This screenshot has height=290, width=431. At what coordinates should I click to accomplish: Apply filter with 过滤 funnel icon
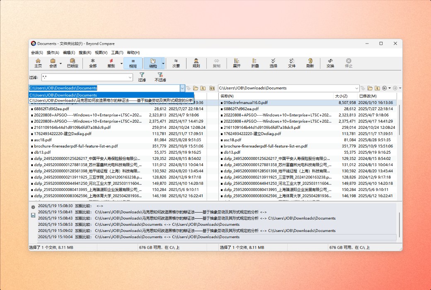click(142, 77)
